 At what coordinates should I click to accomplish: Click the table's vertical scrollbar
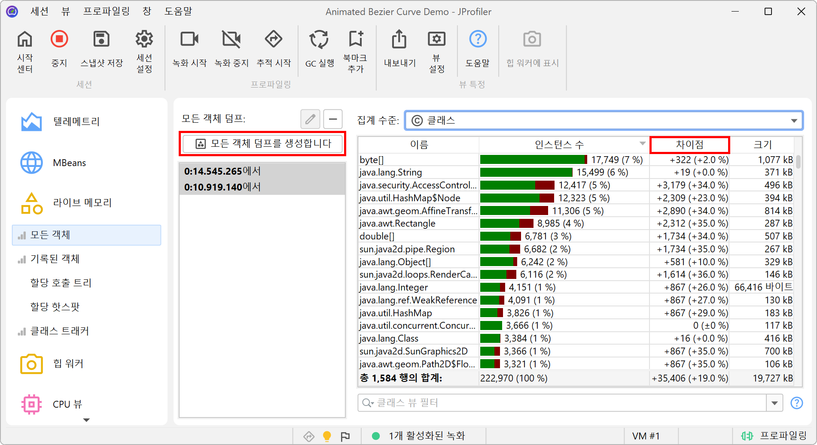[x=798, y=162]
